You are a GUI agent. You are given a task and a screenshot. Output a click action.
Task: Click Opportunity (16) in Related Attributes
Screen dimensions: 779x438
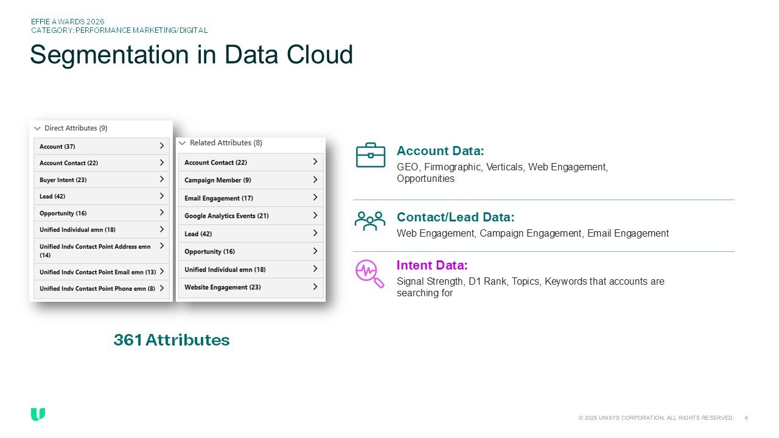pyautogui.click(x=250, y=252)
